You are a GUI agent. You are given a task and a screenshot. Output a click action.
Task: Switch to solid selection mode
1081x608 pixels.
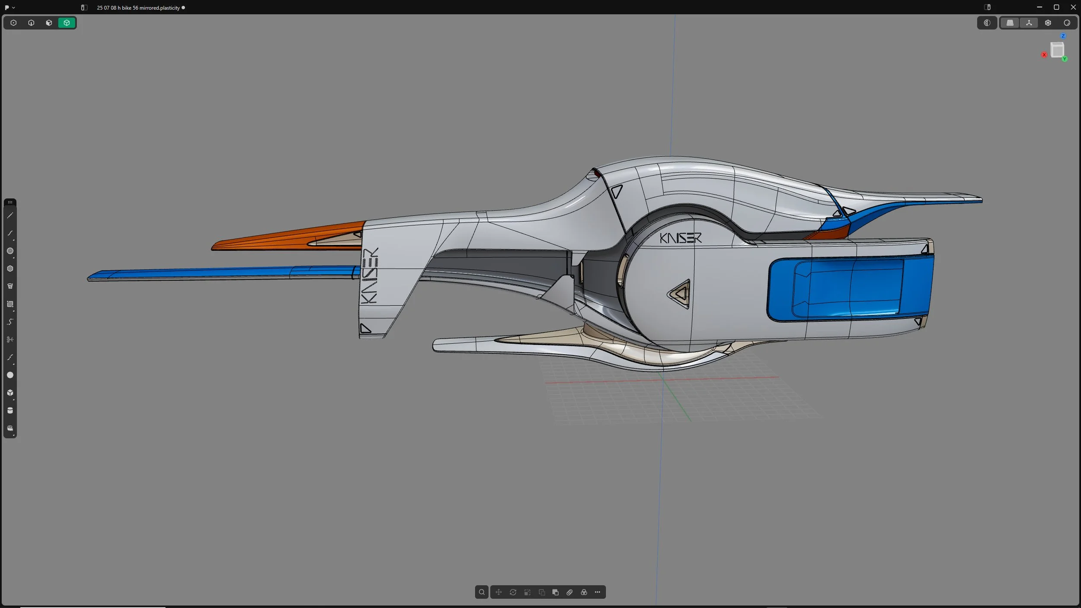click(x=67, y=23)
